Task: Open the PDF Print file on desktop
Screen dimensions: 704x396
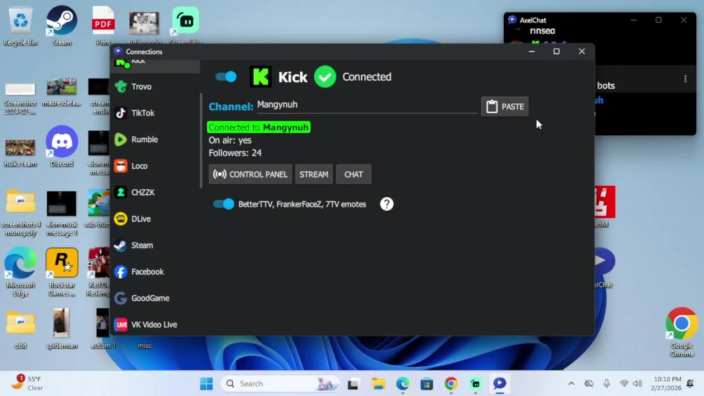Action: point(103,26)
